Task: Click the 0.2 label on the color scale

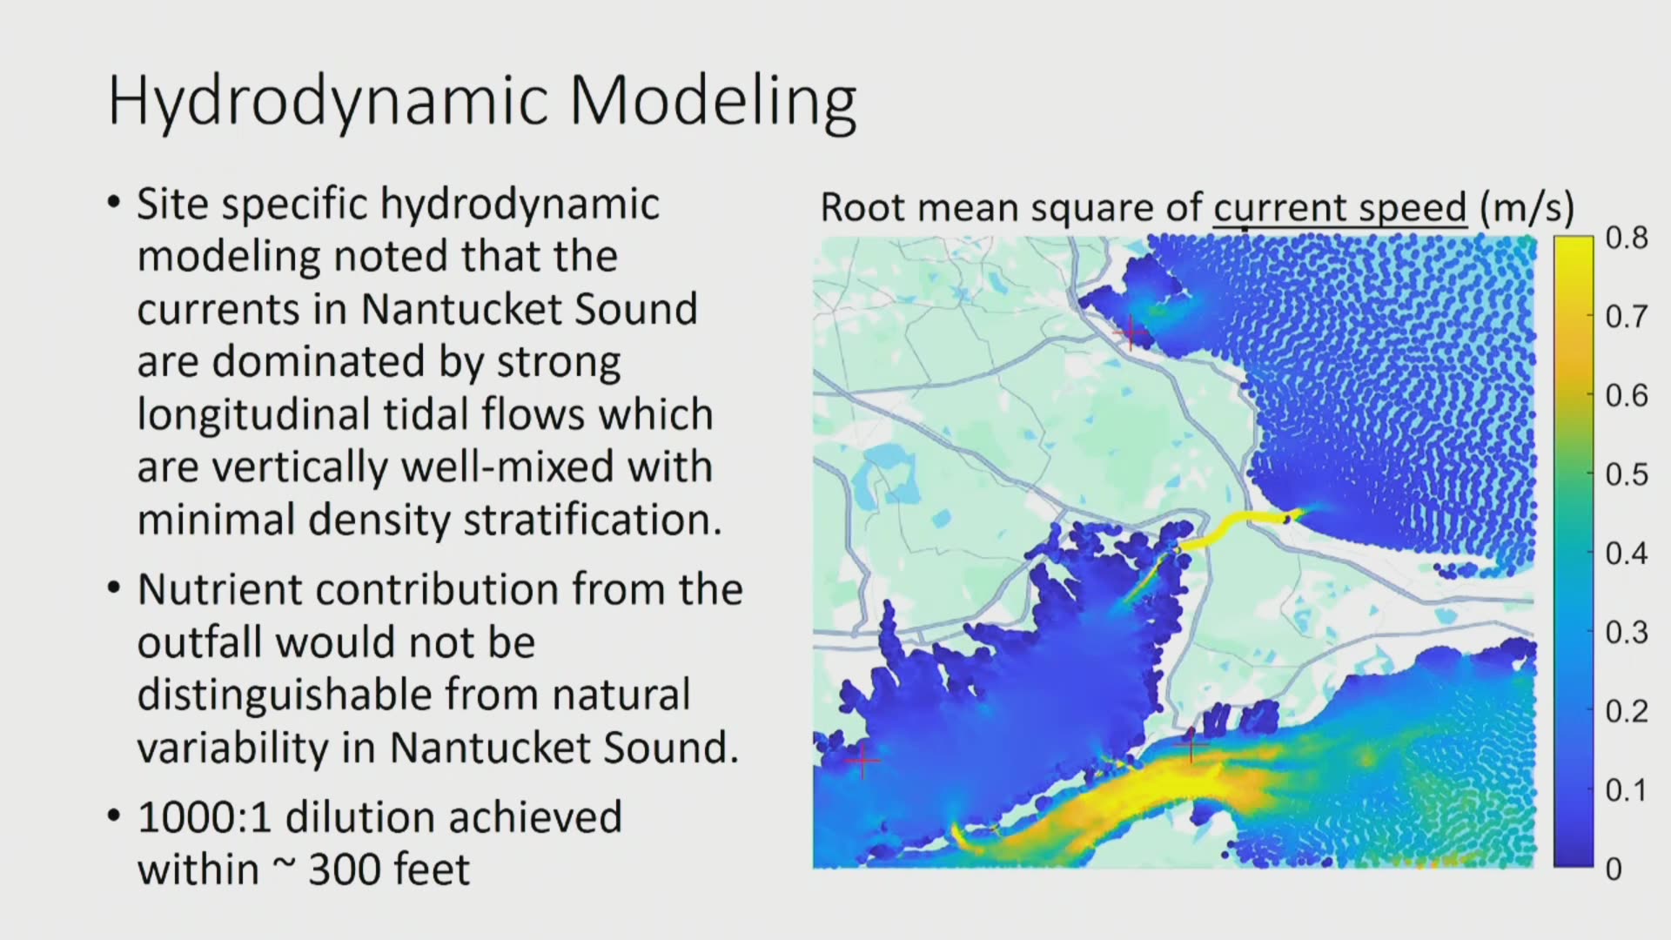Action: (1627, 711)
